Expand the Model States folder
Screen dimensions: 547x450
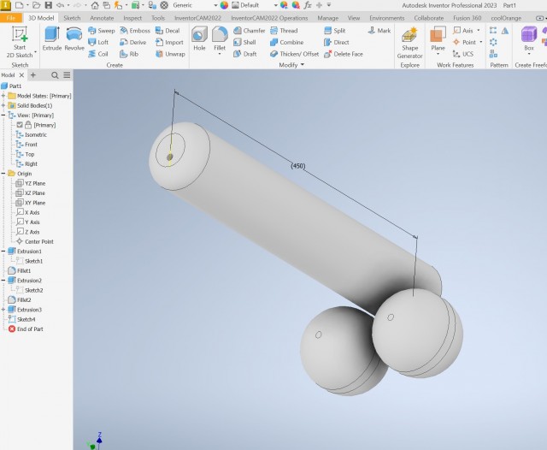click(x=3, y=96)
